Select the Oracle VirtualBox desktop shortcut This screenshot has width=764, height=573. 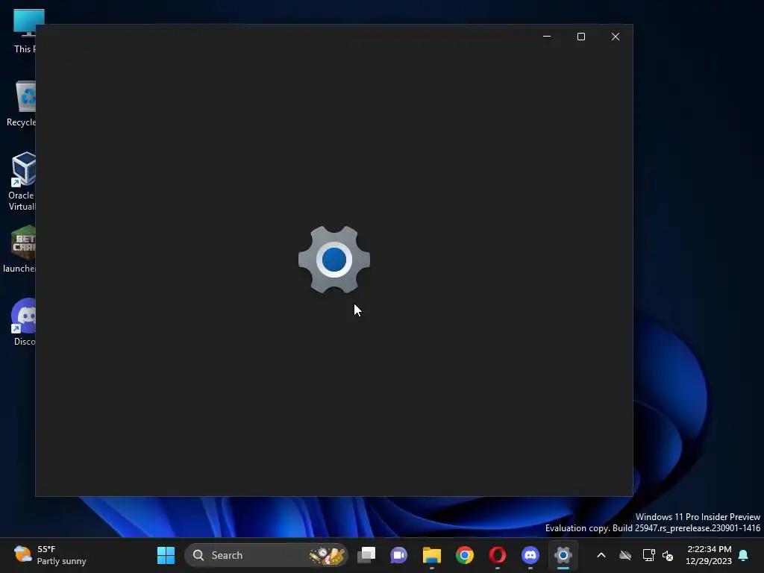click(22, 181)
